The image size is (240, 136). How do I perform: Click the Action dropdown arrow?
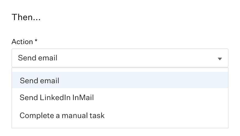[220, 59]
